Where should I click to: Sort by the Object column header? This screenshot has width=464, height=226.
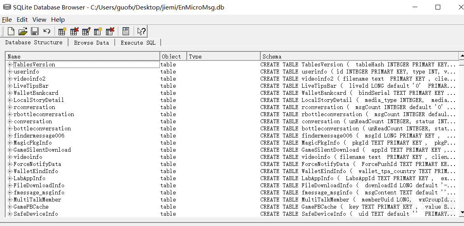click(173, 56)
